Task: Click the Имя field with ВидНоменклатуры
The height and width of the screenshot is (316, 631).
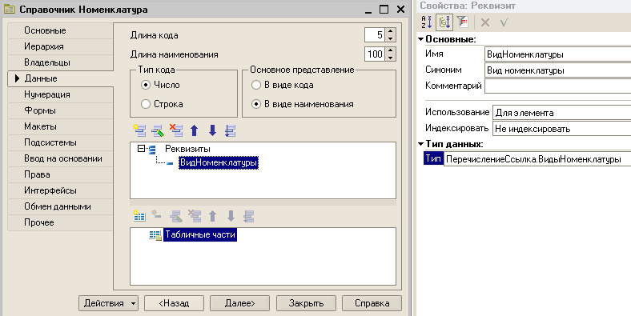Action: click(558, 54)
